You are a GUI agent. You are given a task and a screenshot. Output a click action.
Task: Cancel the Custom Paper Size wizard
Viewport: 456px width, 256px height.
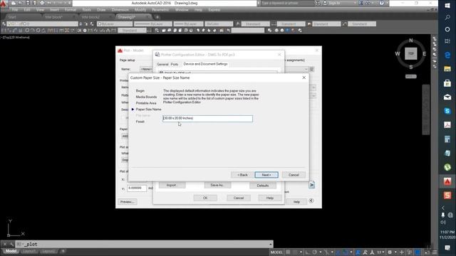click(x=294, y=175)
